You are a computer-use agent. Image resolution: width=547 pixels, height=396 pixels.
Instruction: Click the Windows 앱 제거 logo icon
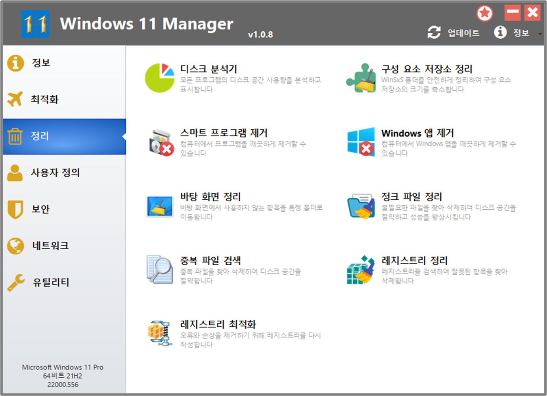(361, 142)
